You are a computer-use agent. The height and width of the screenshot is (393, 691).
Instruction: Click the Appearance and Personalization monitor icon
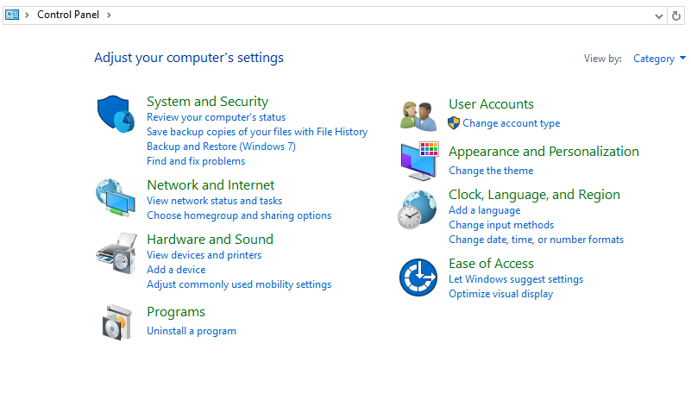click(419, 160)
